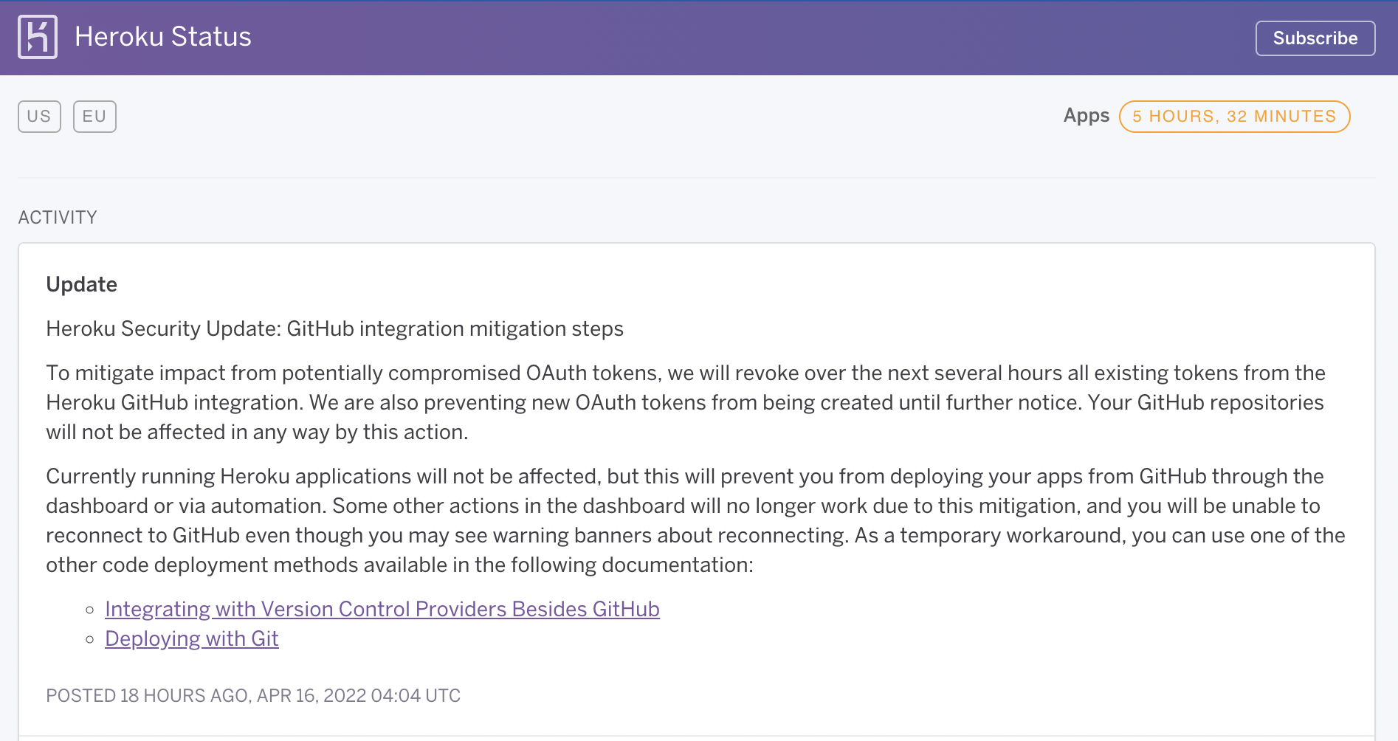
Task: Click the Heroku logo icon
Action: pos(38,37)
